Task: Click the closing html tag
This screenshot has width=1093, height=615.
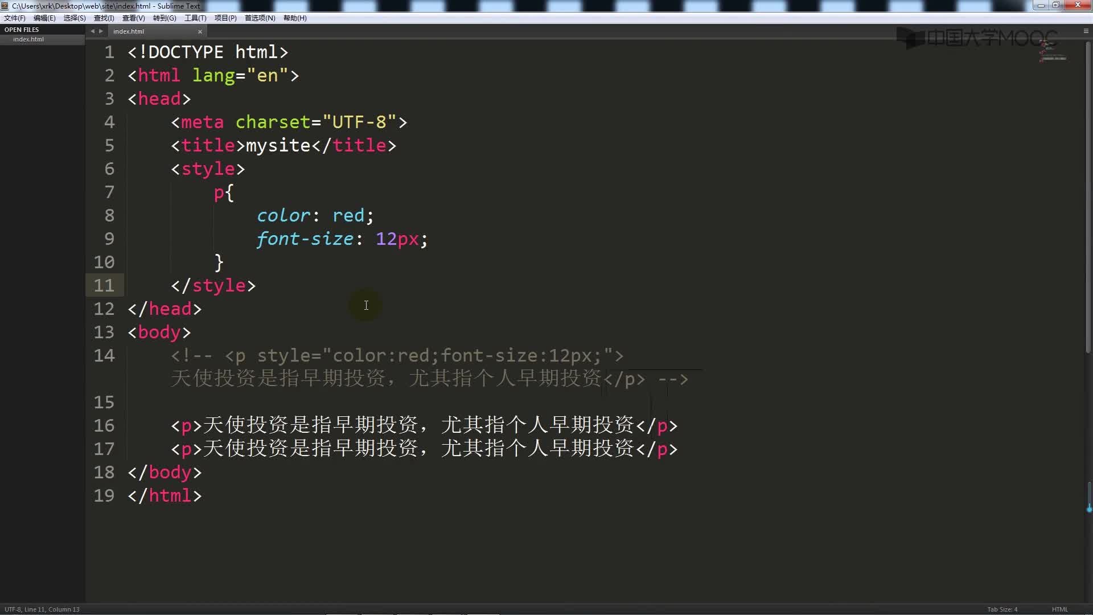Action: click(x=165, y=495)
